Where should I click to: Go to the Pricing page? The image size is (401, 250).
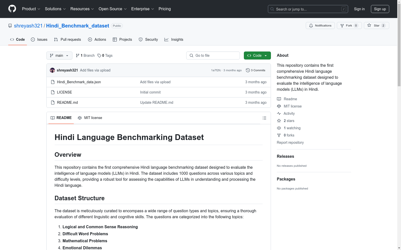tap(165, 9)
